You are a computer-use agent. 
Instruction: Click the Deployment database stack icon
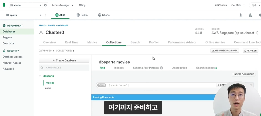point(4,26)
